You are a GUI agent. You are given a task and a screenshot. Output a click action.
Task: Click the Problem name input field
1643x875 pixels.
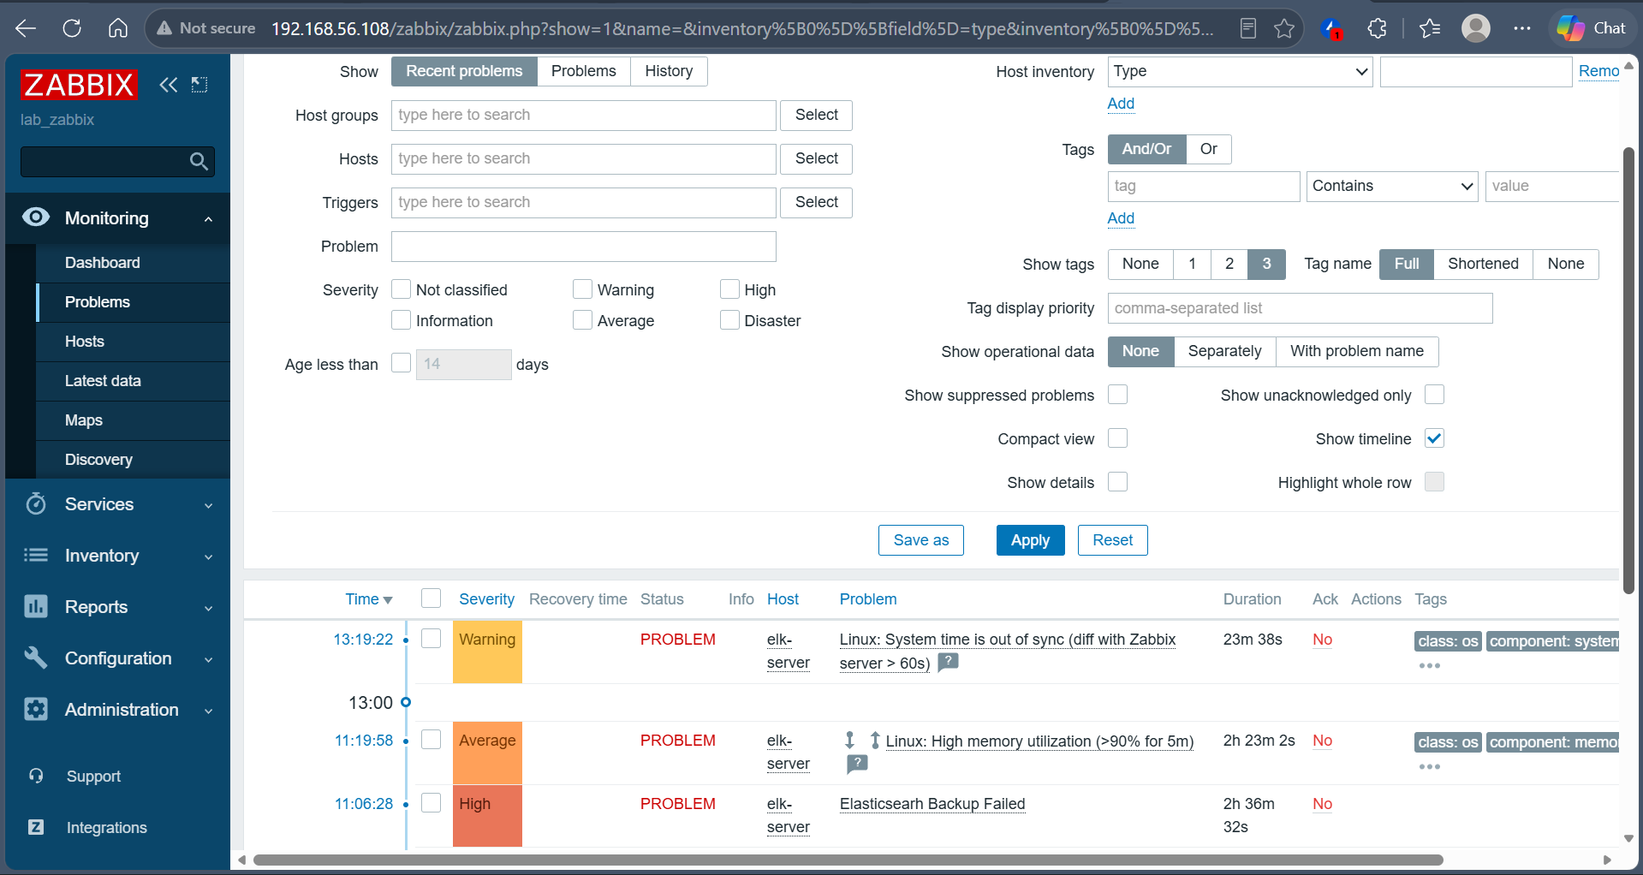pos(583,247)
